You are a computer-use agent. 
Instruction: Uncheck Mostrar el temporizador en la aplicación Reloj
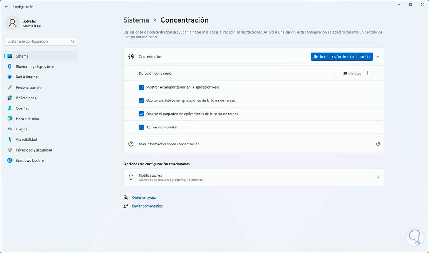pos(142,87)
